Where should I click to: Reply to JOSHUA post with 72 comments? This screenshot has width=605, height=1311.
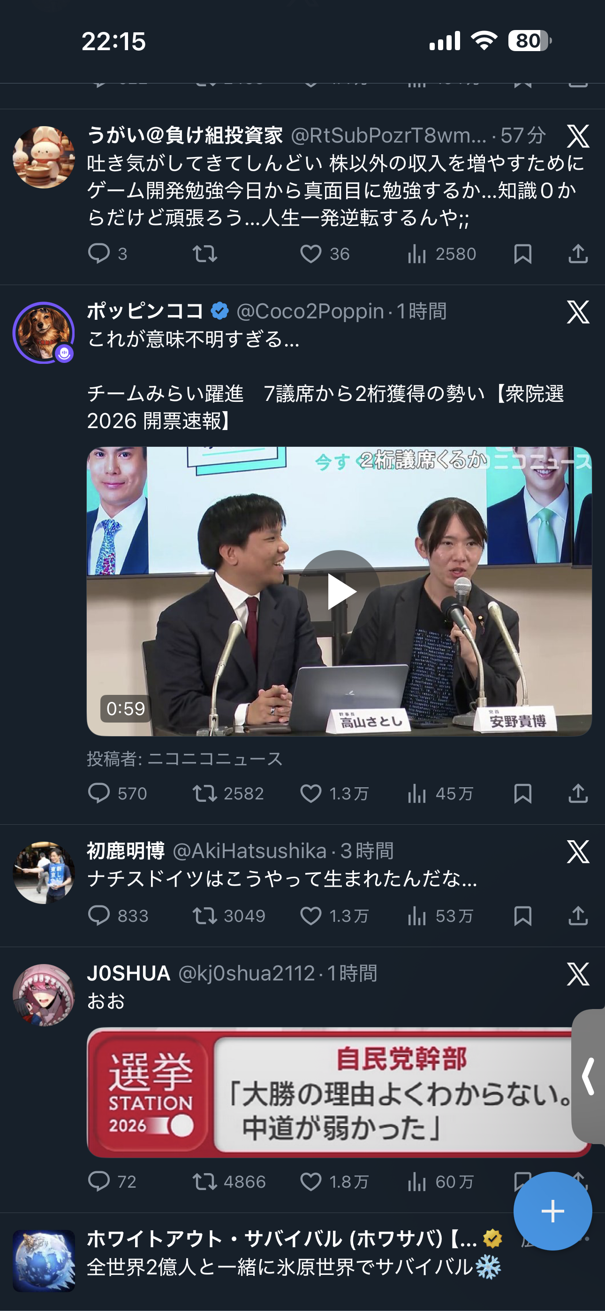coord(112,1181)
